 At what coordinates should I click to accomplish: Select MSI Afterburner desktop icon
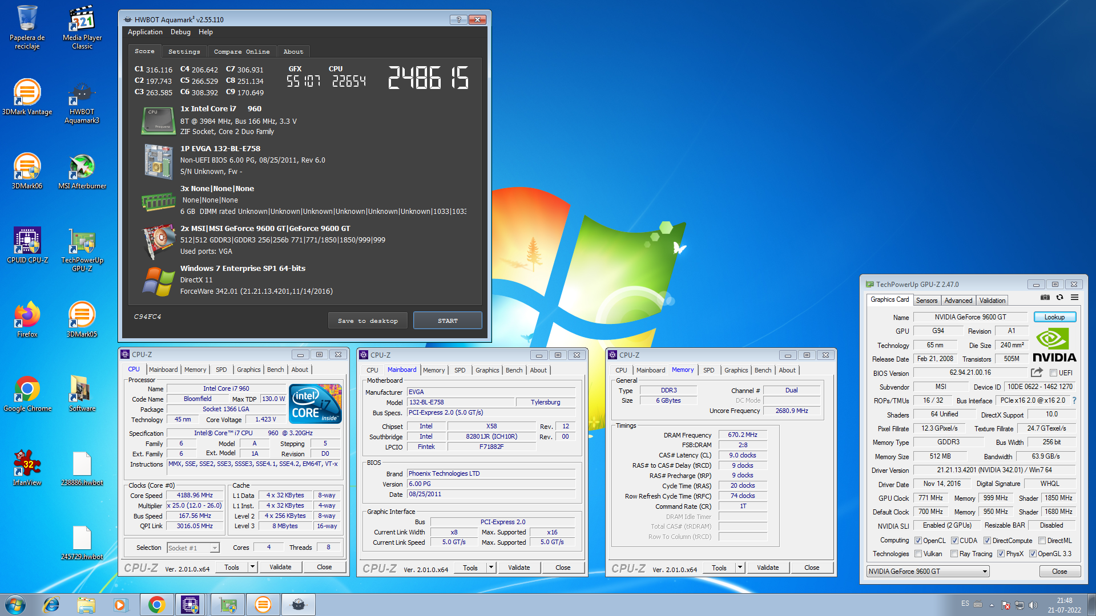(x=82, y=171)
